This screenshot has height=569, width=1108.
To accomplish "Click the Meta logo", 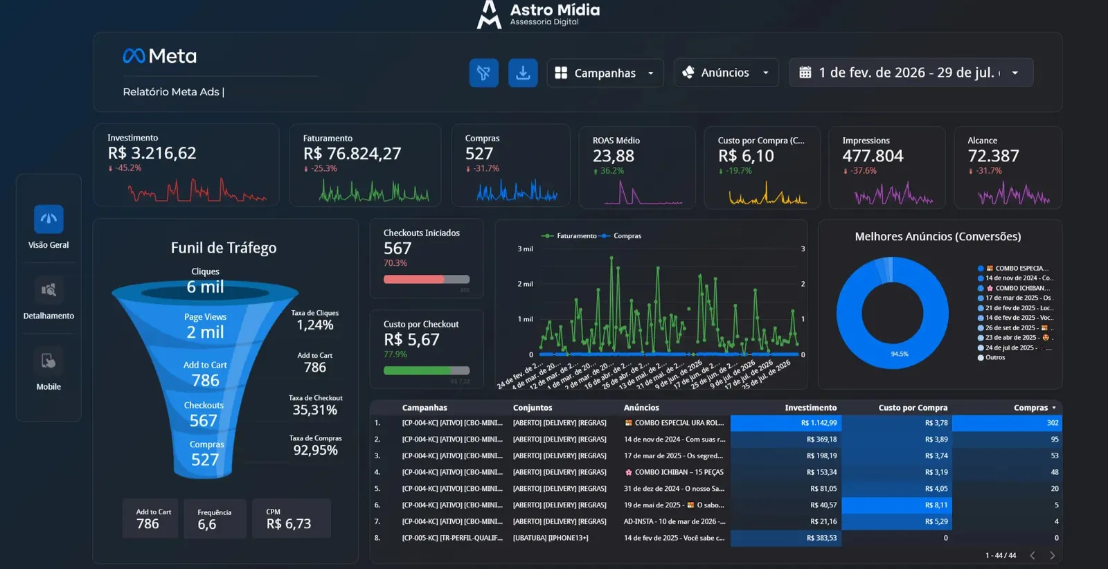I will [x=160, y=56].
